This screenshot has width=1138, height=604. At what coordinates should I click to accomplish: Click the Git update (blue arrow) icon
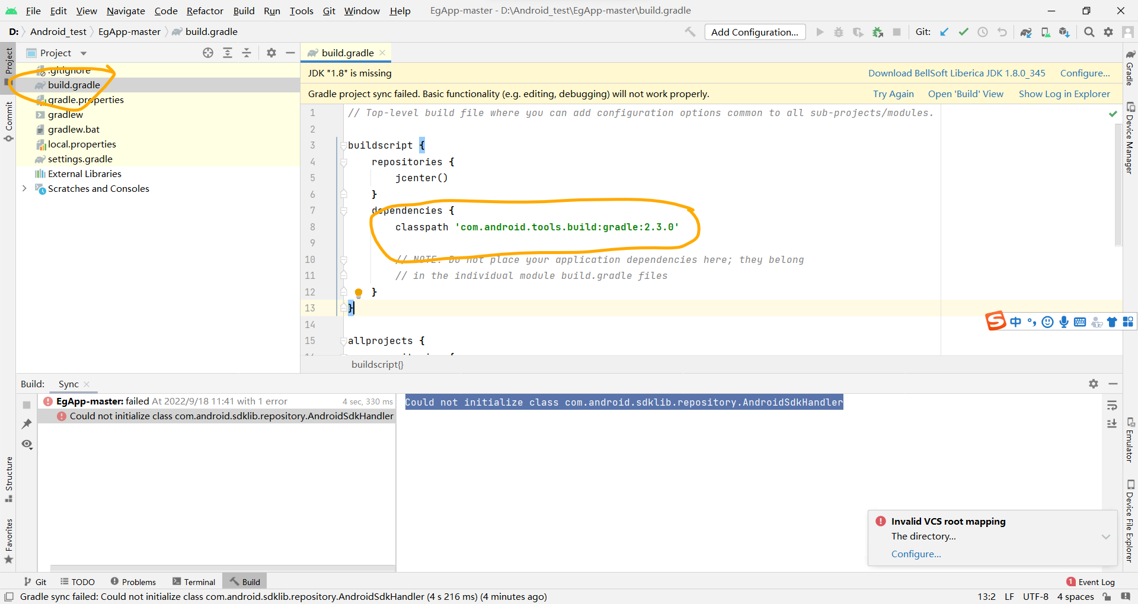[x=944, y=32]
